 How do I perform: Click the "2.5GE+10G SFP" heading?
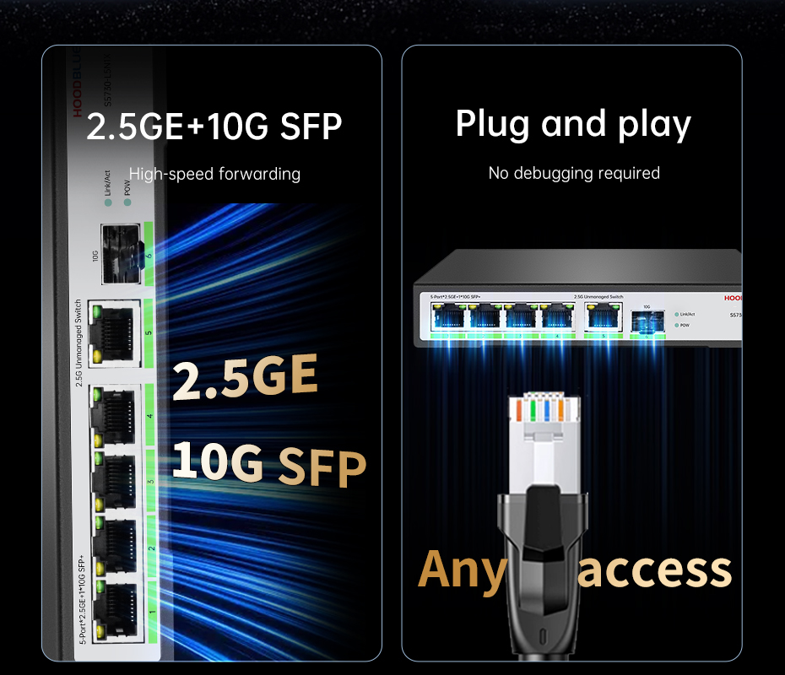214,126
